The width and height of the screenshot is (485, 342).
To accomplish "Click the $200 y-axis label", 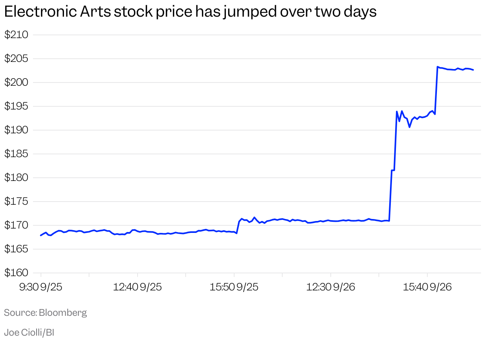I will click(x=16, y=83).
